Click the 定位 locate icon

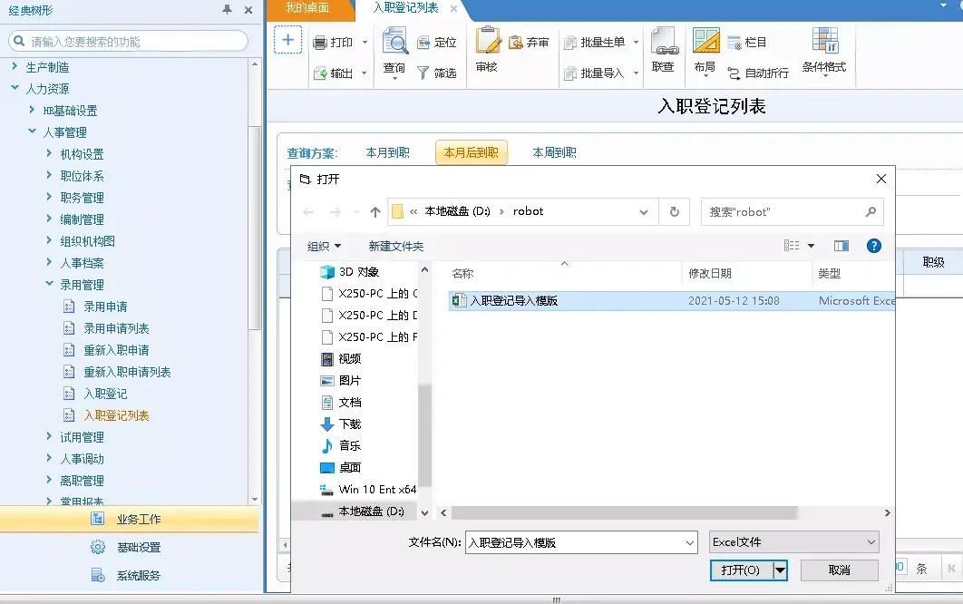(x=423, y=43)
